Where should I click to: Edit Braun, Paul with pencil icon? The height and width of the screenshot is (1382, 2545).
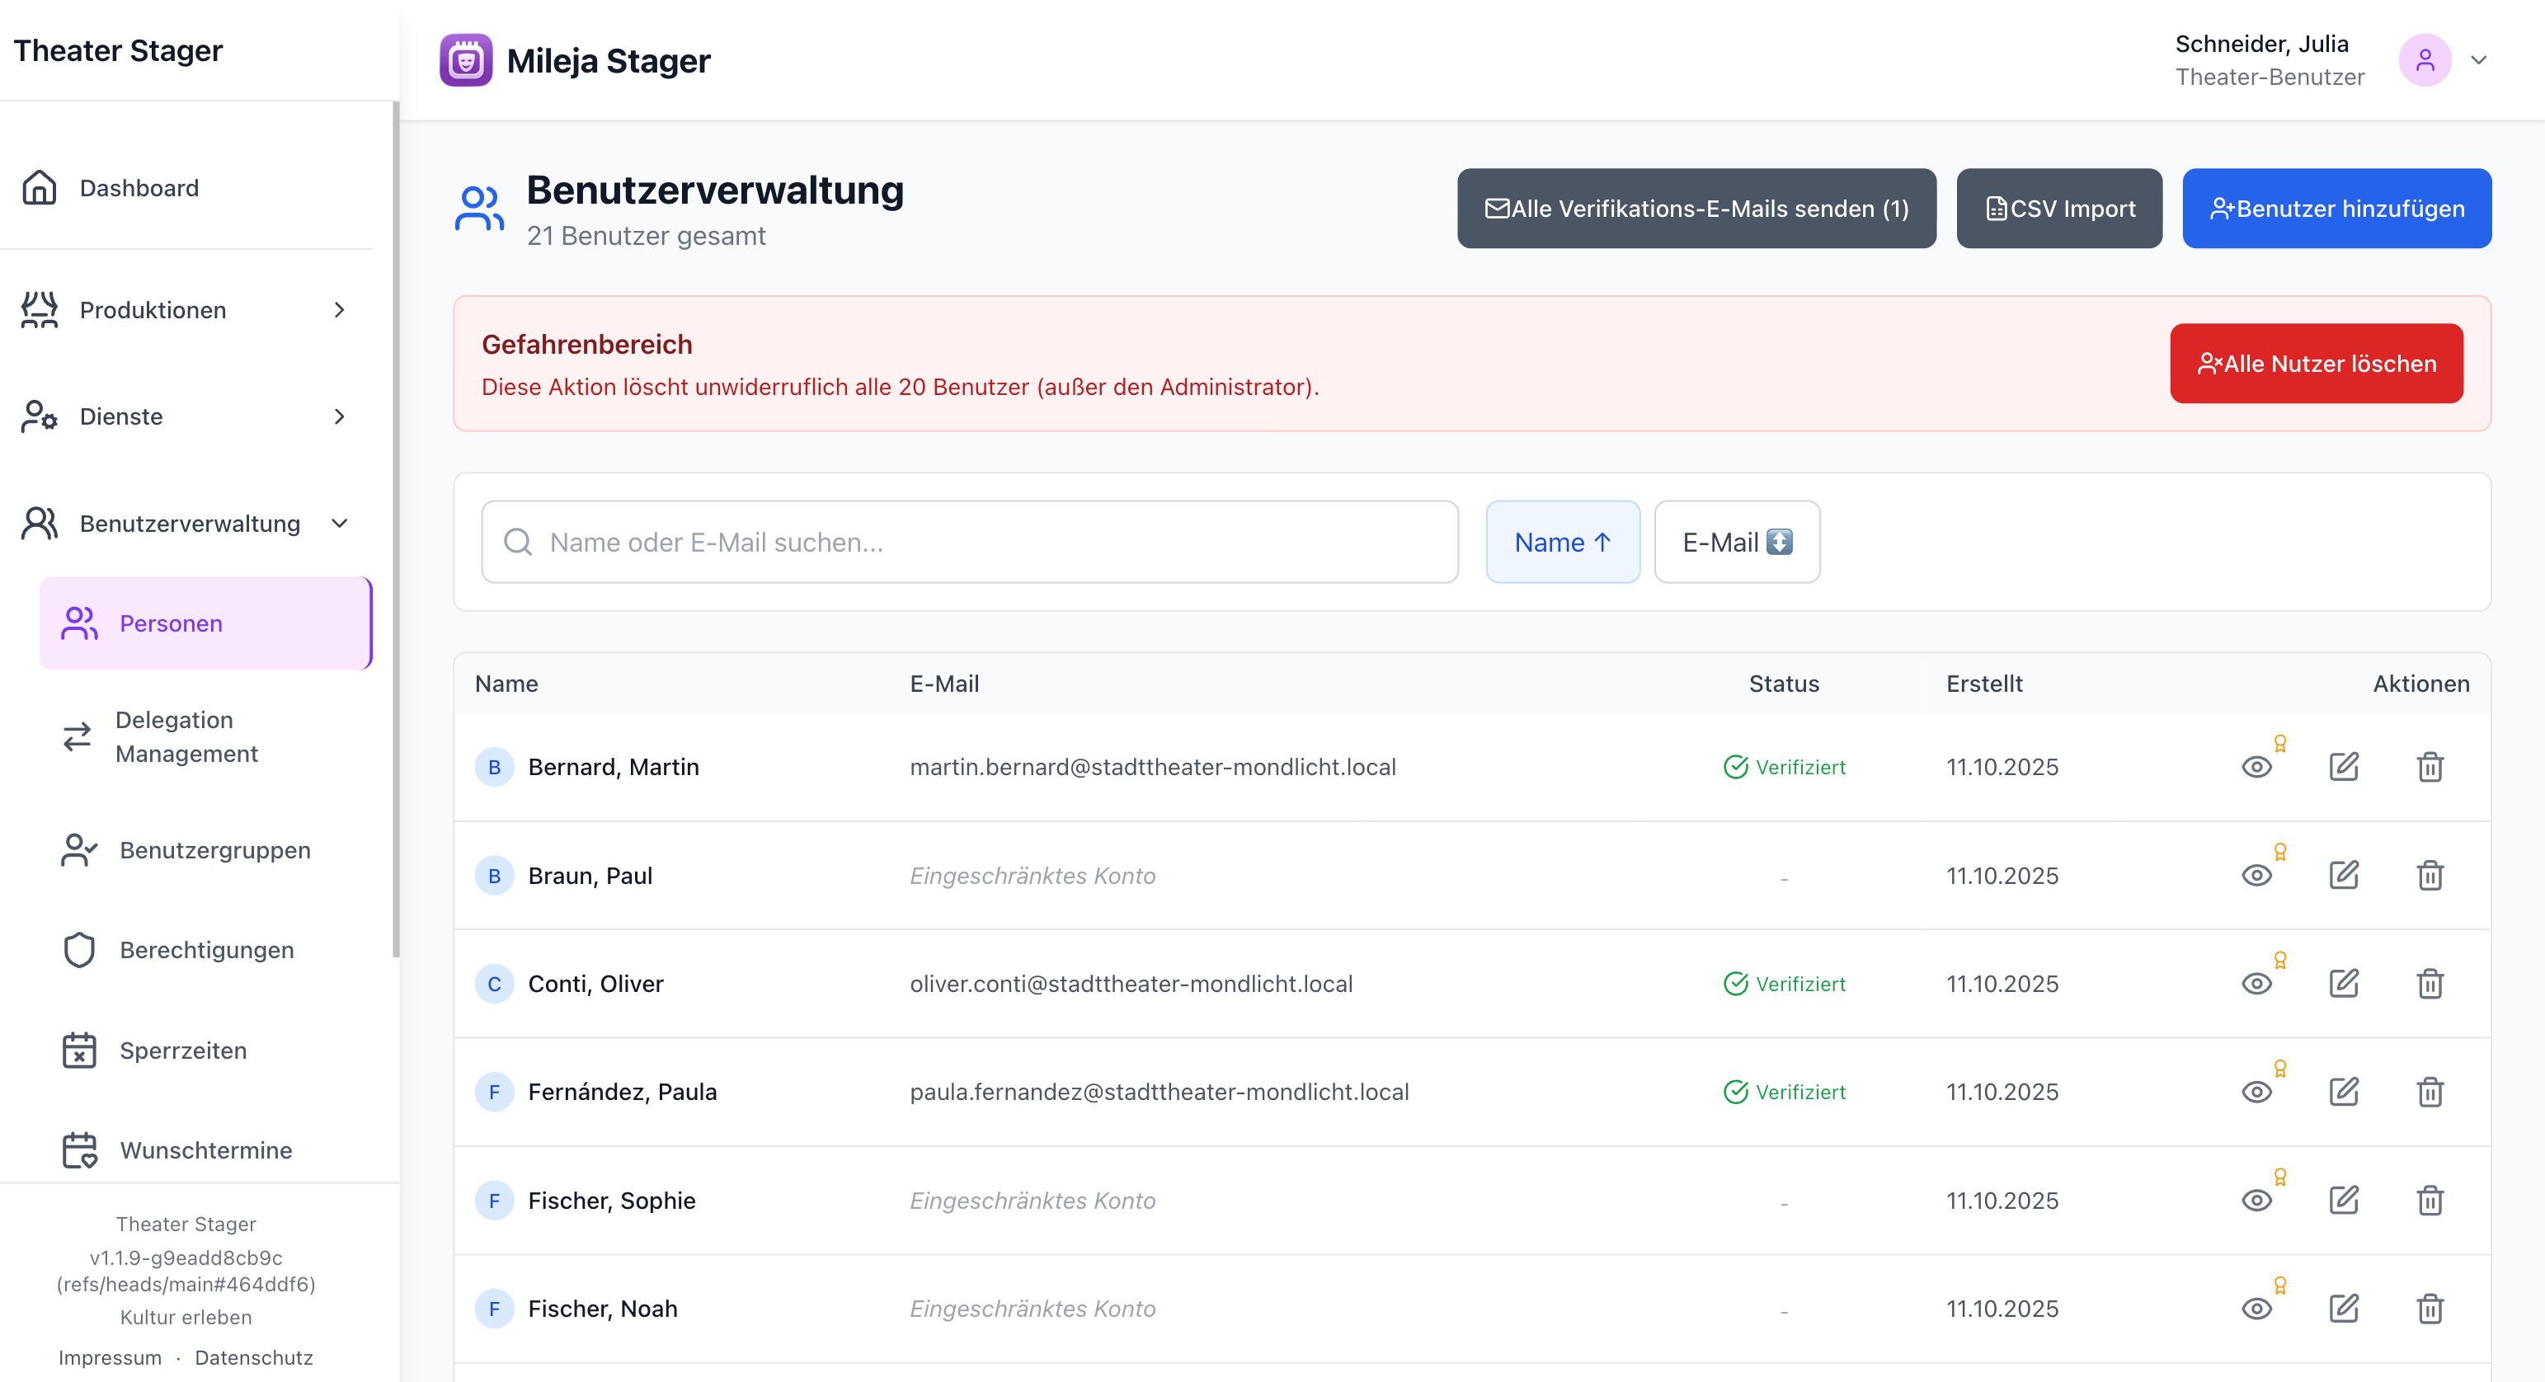click(2344, 875)
